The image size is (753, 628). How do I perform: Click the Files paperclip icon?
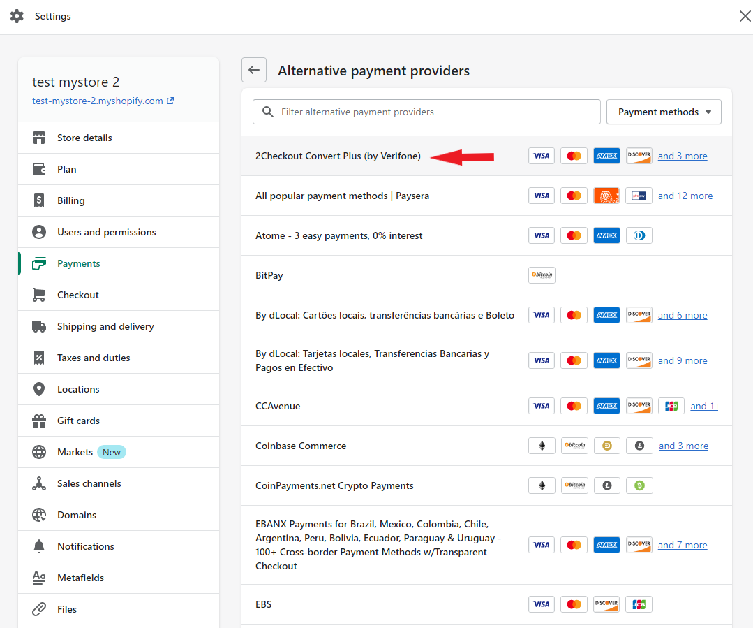pyautogui.click(x=40, y=609)
